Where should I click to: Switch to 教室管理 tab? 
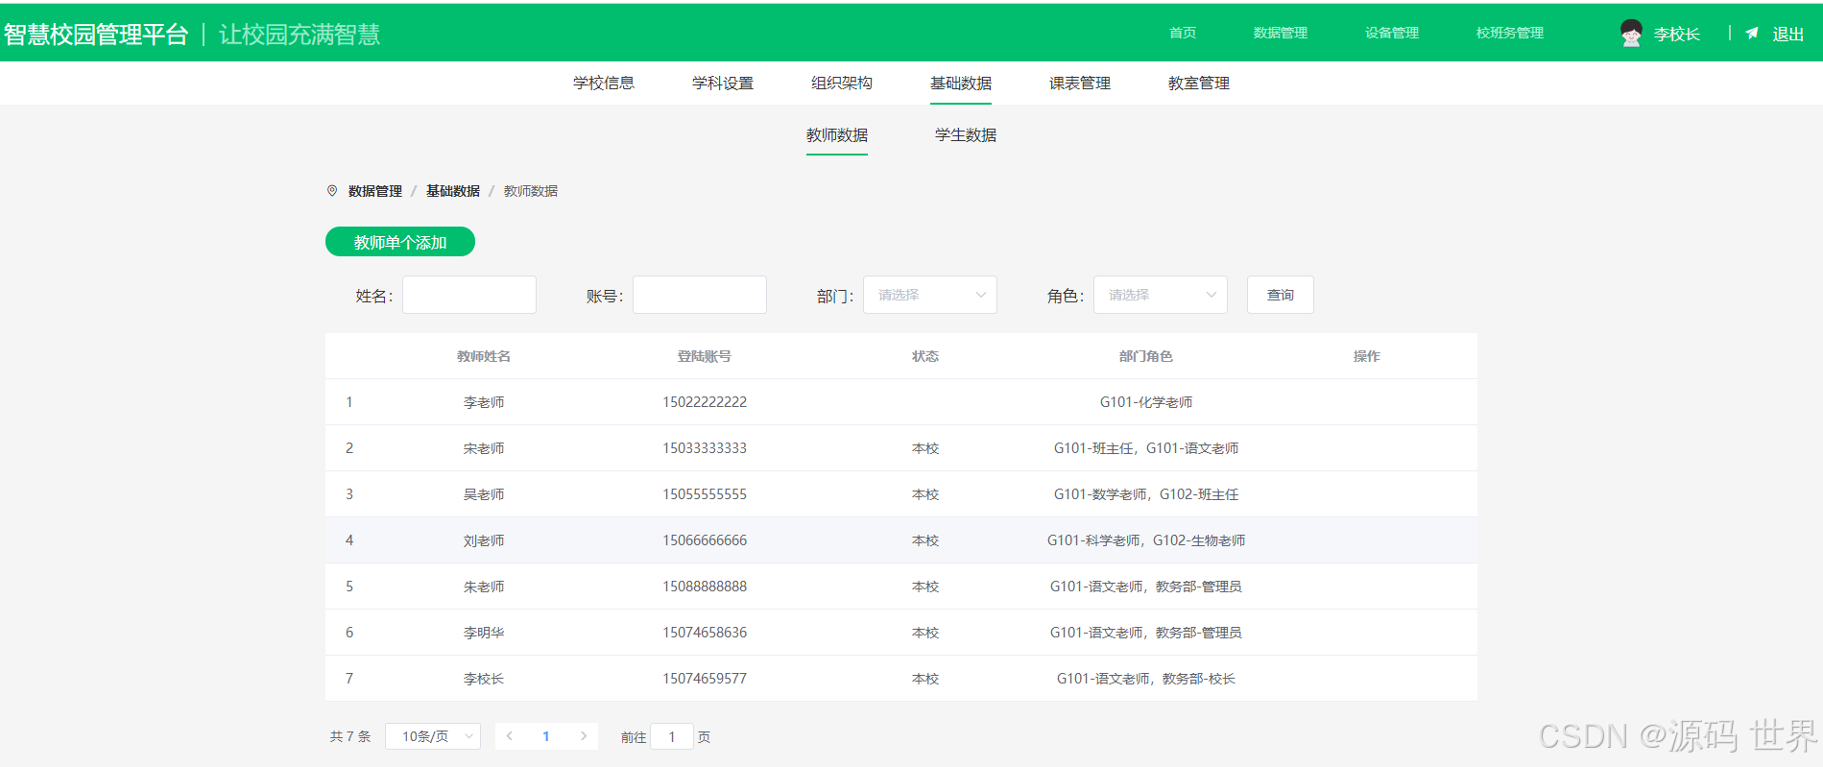pos(1199,84)
